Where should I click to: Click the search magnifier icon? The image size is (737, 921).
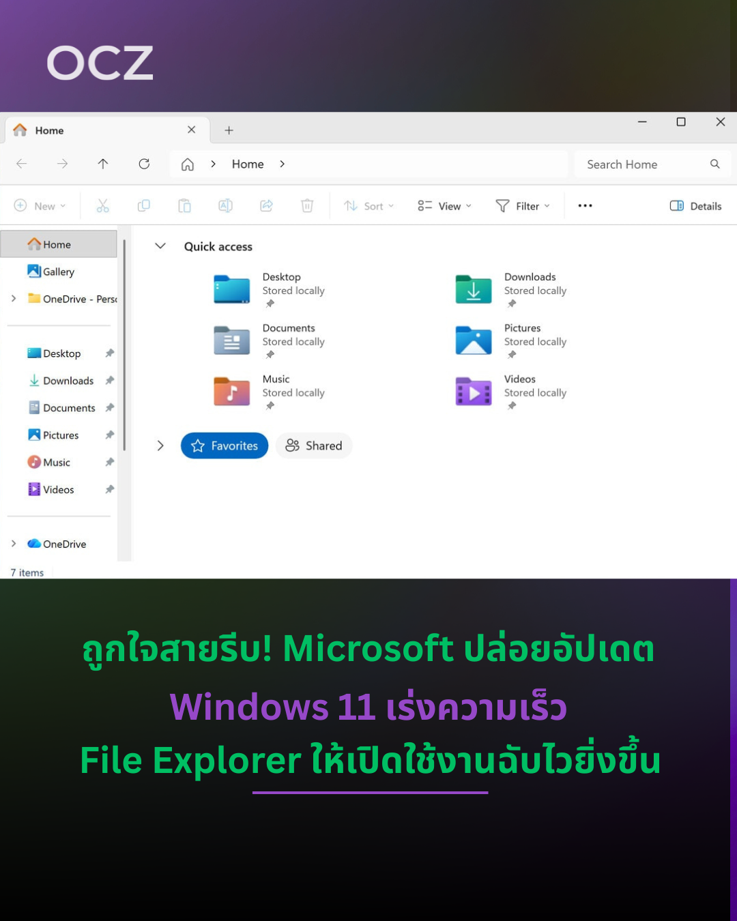pyautogui.click(x=715, y=164)
